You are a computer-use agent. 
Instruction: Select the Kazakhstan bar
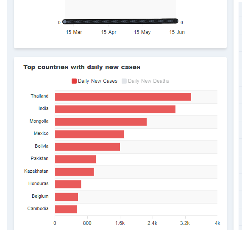[75, 172]
